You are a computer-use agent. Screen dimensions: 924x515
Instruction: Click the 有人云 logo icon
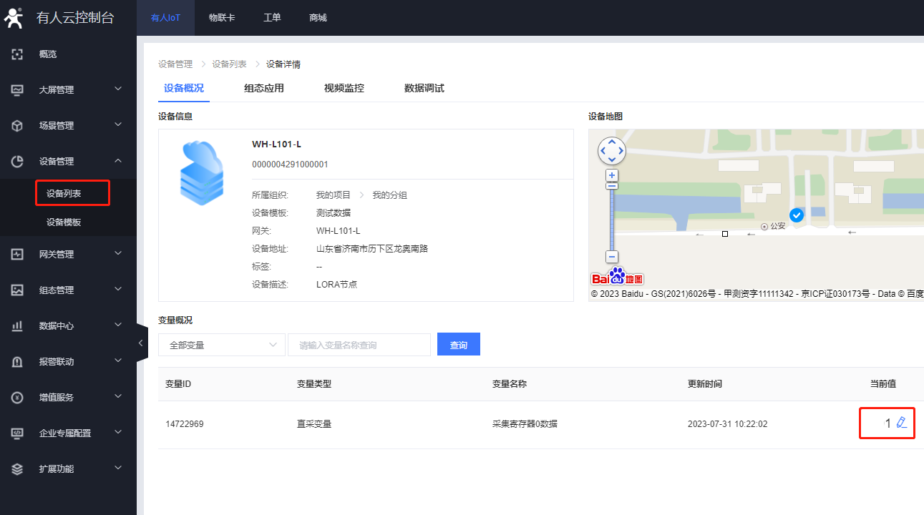point(14,18)
